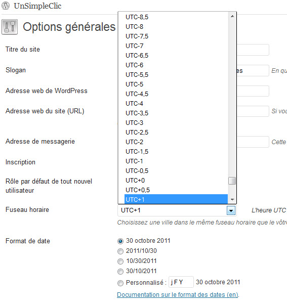
Task: Select the 10/30/2011 date format
Action: (x=120, y=261)
